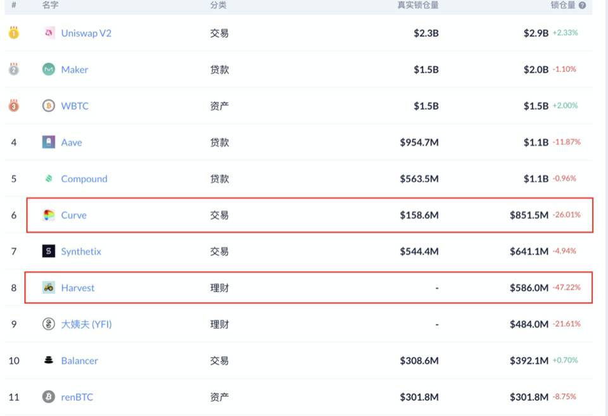Viewport: 608px width, 416px height.
Task: Open the renBTC project link
Action: tap(77, 397)
